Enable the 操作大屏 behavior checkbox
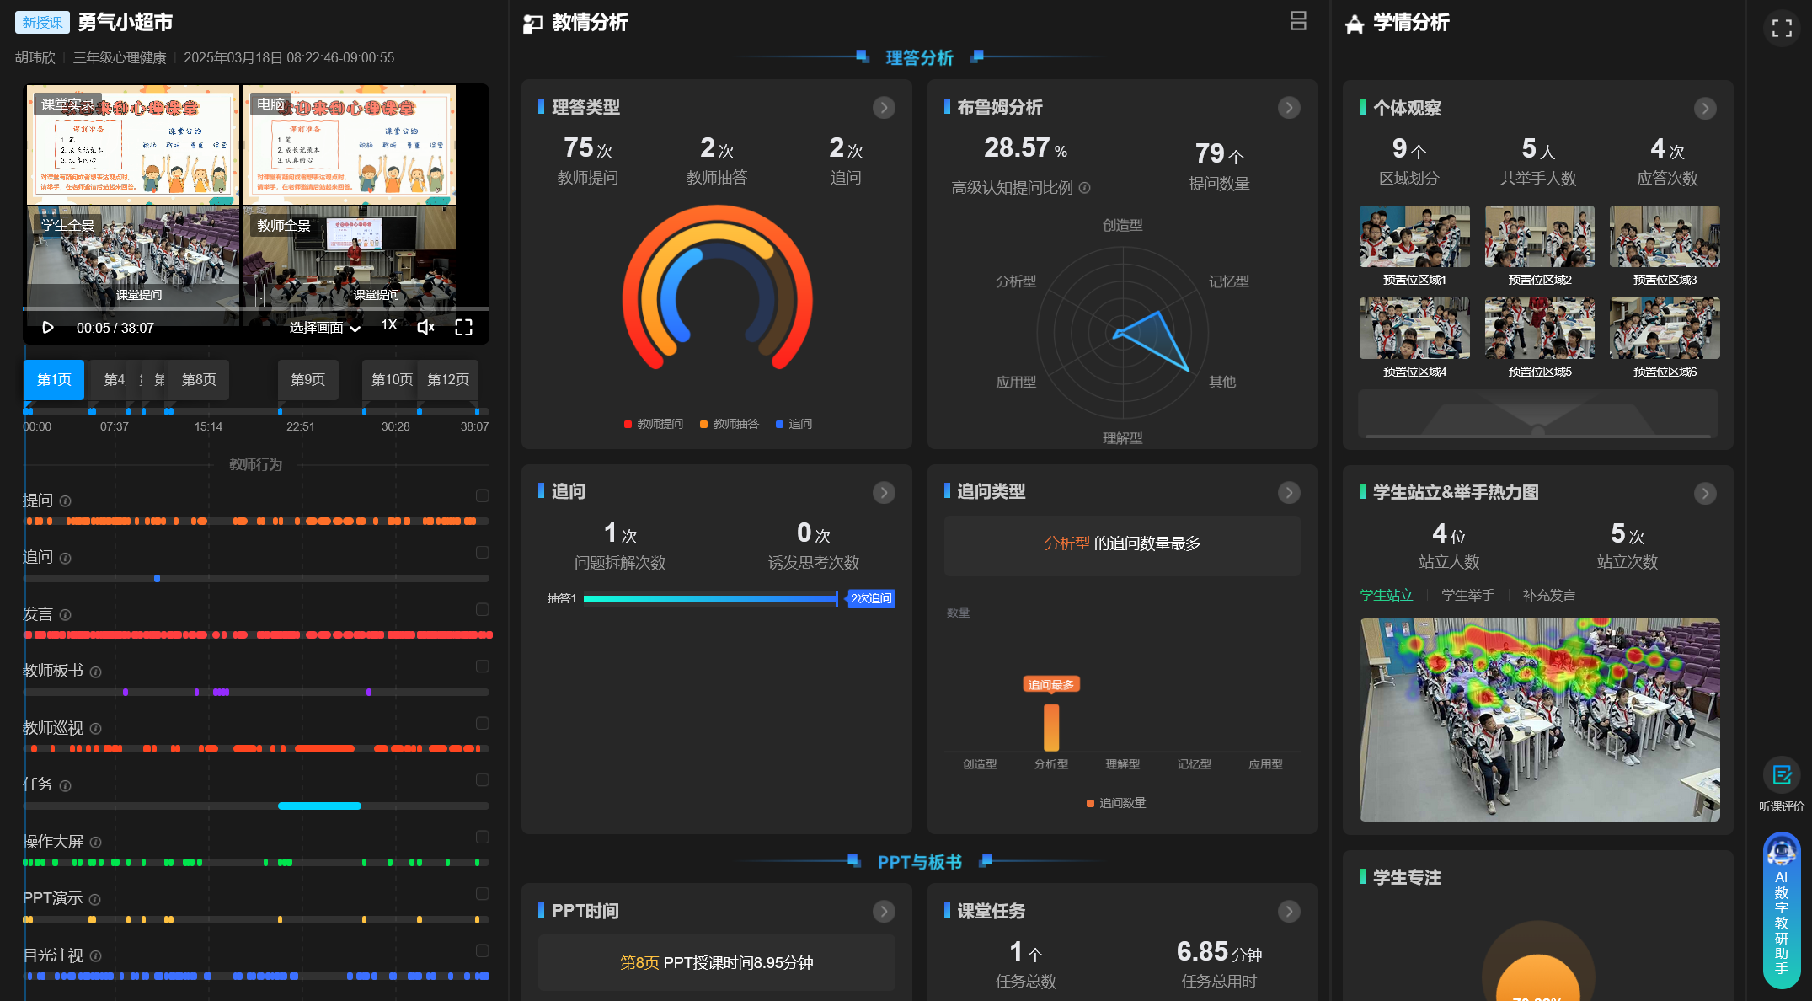Image resolution: width=1812 pixels, height=1001 pixels. (x=483, y=837)
